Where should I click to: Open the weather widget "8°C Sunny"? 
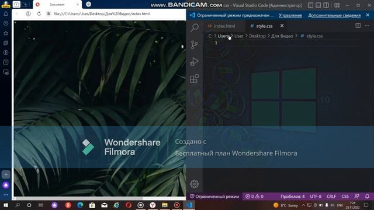coord(286,205)
